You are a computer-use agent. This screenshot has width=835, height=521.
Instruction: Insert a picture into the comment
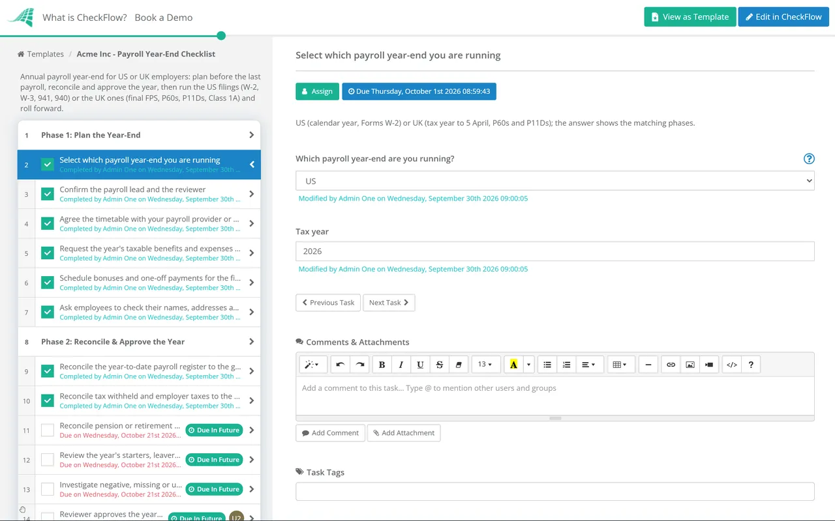tap(690, 365)
